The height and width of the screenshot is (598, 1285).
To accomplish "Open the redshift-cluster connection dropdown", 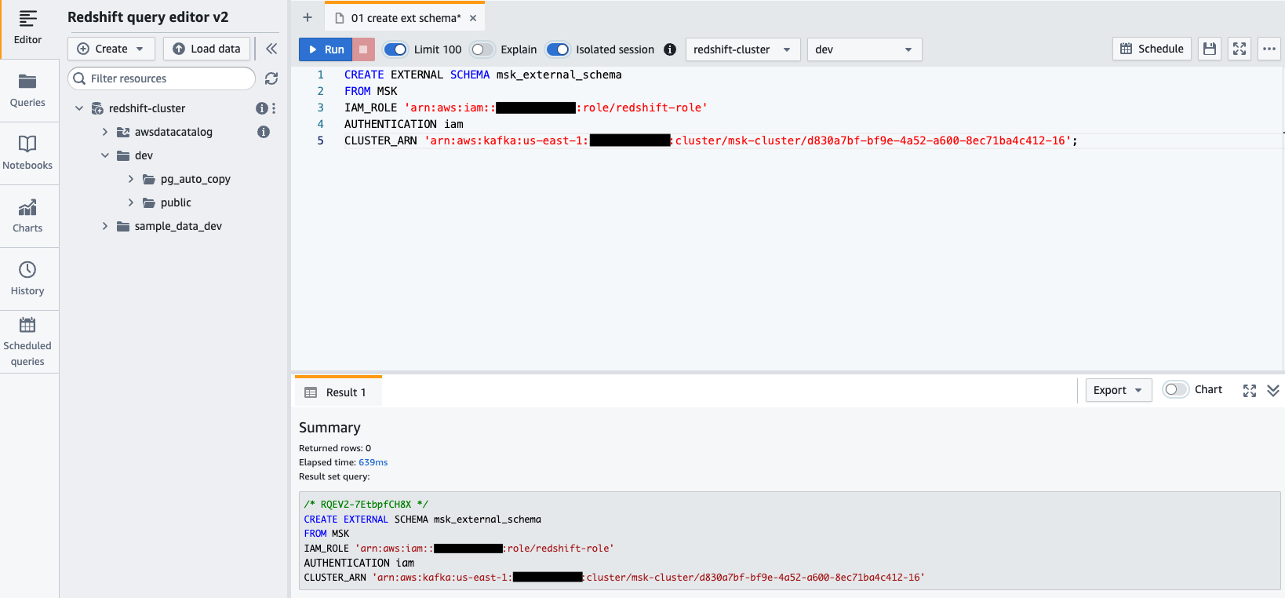I will 743,49.
